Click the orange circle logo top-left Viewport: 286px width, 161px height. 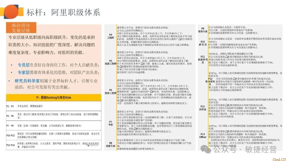(x=12, y=12)
